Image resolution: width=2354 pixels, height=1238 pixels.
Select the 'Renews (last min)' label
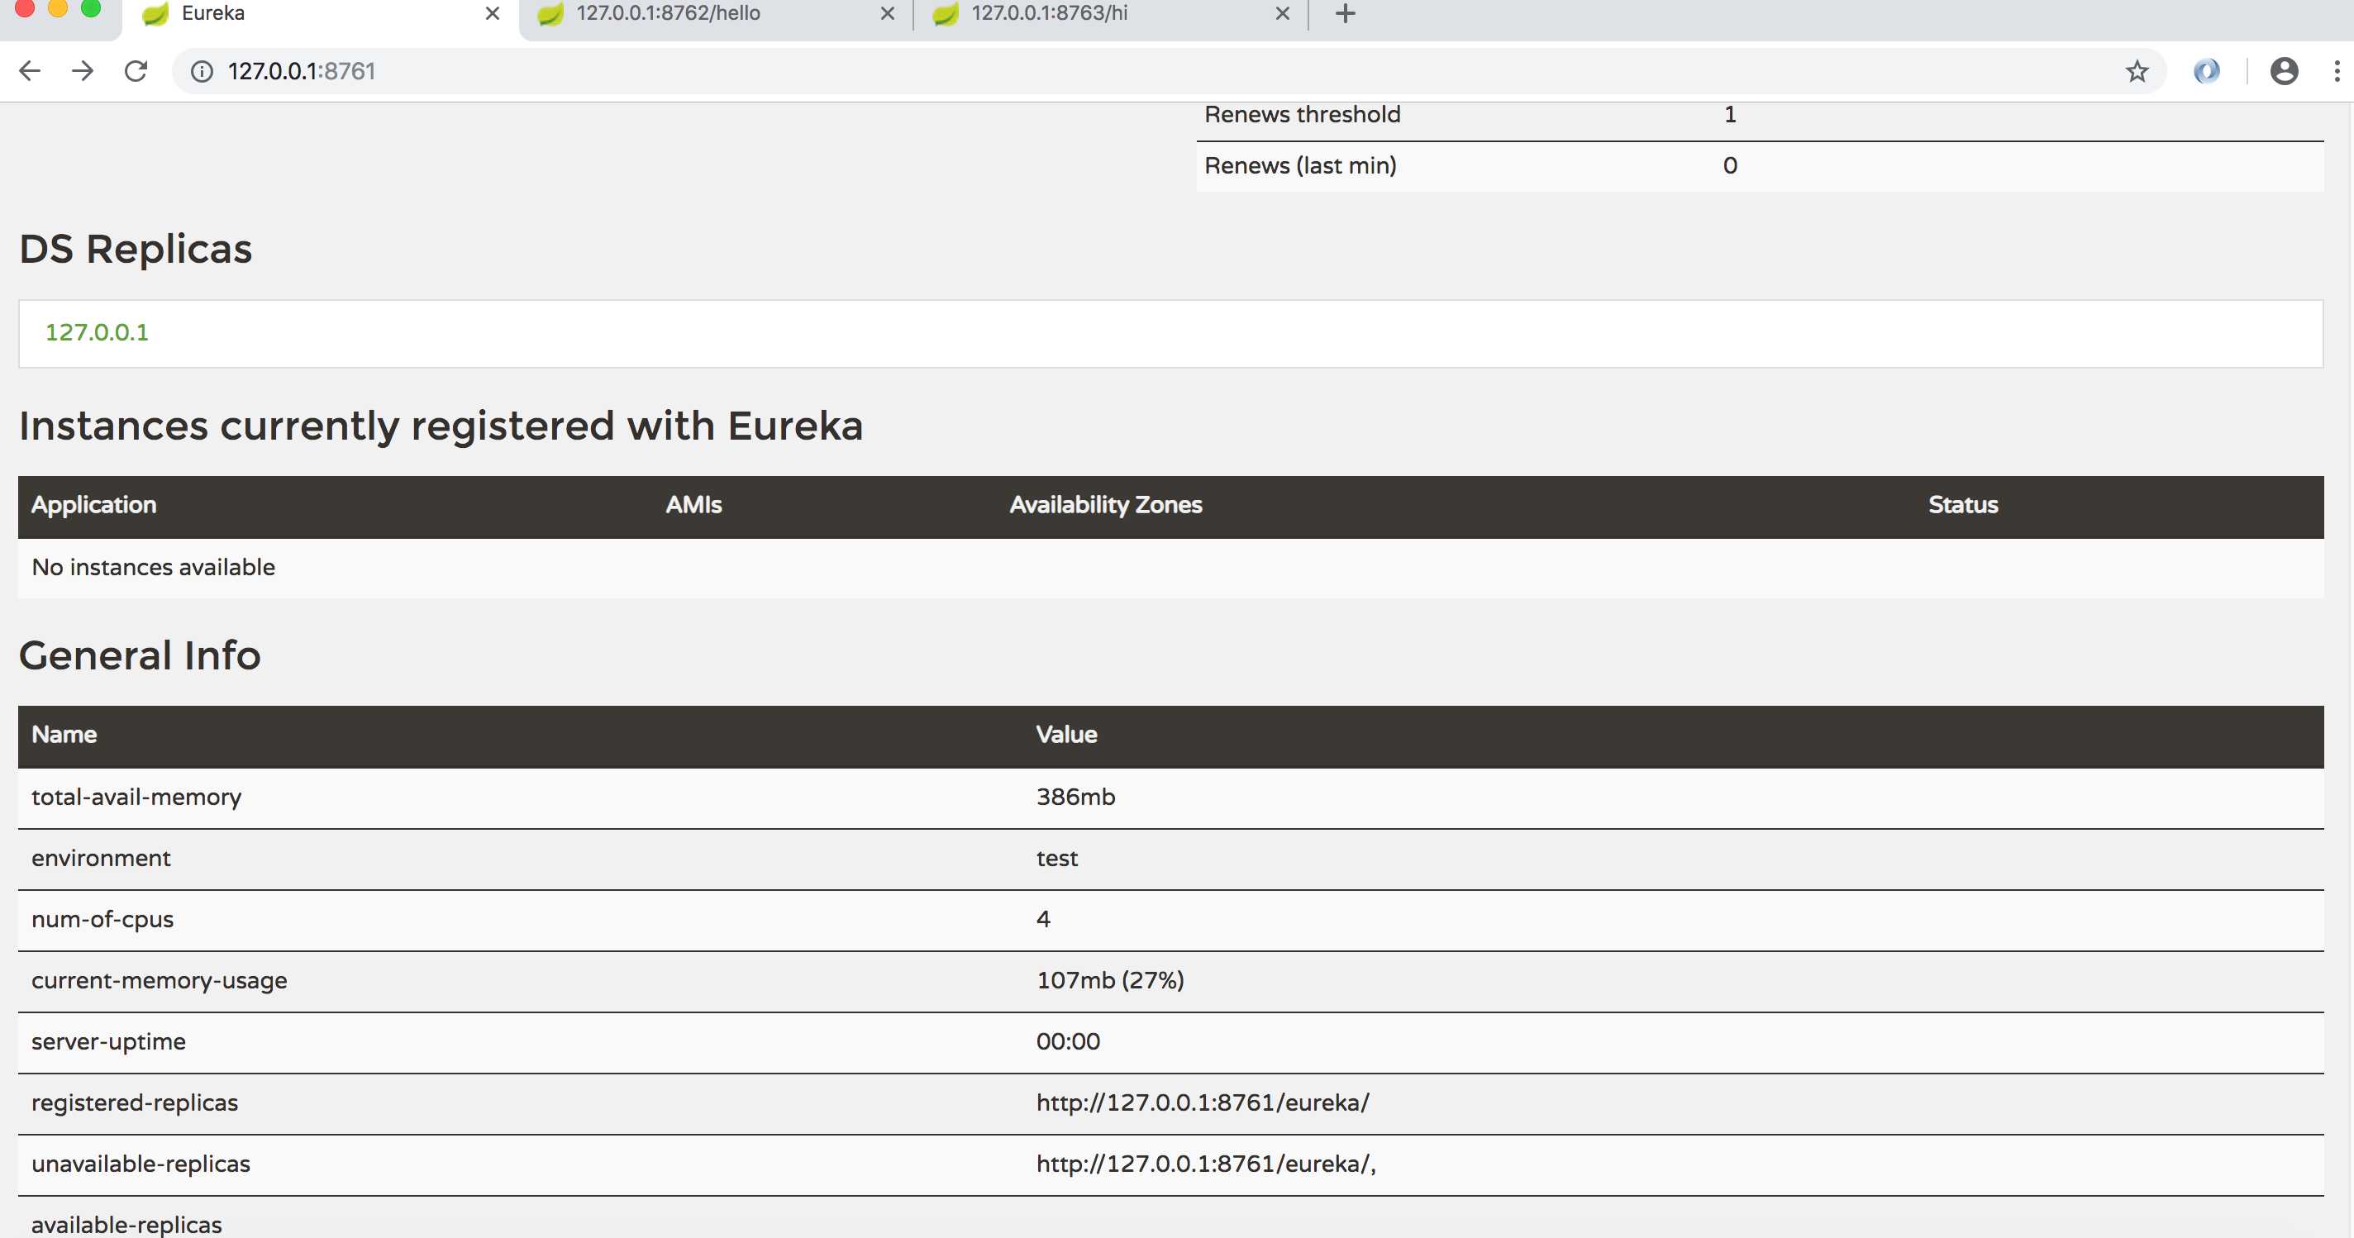tap(1300, 166)
